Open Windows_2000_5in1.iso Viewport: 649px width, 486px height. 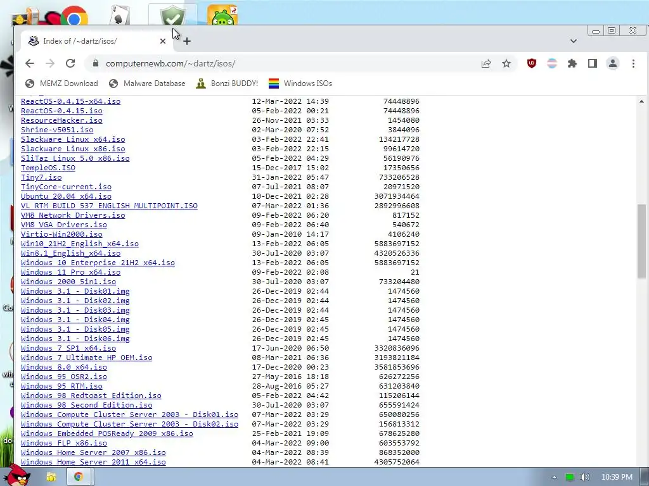(x=68, y=282)
